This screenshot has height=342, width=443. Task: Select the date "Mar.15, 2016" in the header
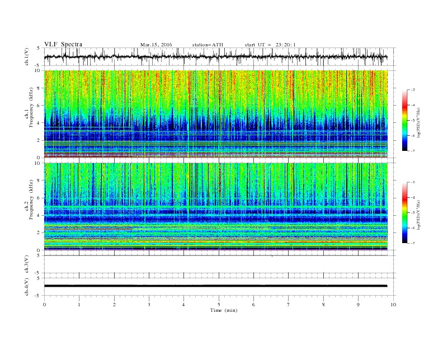[x=156, y=45]
